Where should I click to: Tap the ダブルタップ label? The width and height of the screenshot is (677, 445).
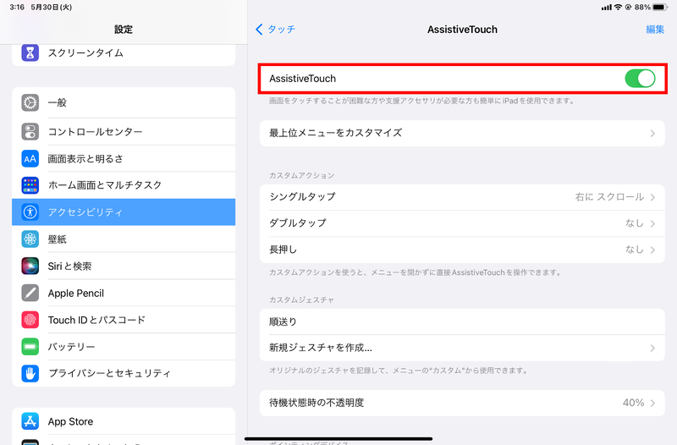pyautogui.click(x=298, y=223)
